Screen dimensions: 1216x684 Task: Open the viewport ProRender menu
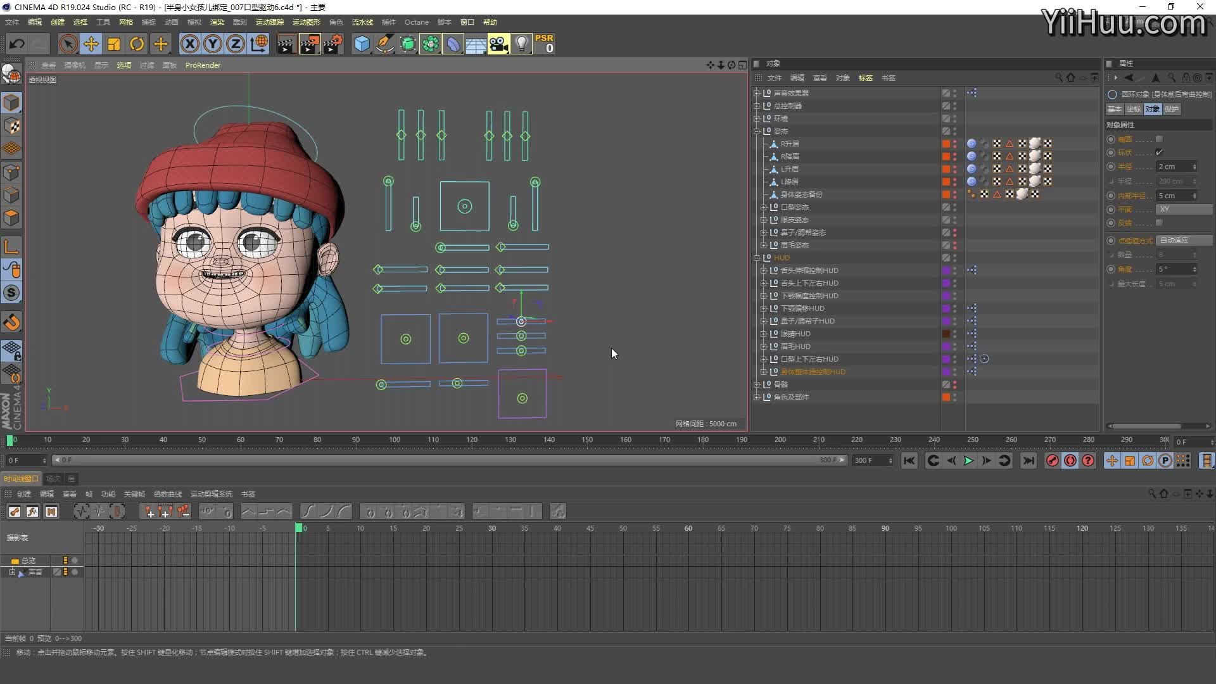203,65
